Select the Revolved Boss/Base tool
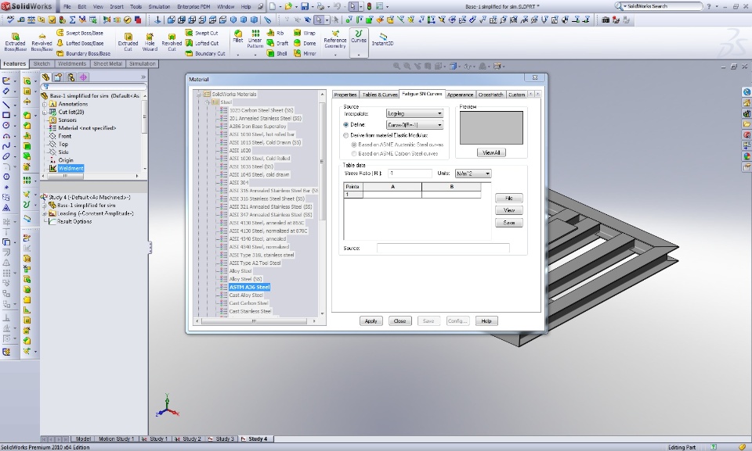 42,42
